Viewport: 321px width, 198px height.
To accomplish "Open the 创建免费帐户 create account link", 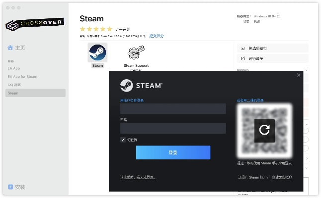I will click(x=282, y=177).
